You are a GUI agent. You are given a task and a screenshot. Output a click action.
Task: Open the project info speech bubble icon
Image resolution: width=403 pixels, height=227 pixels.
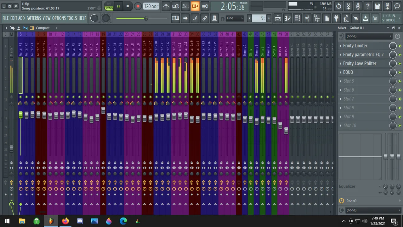397,6
